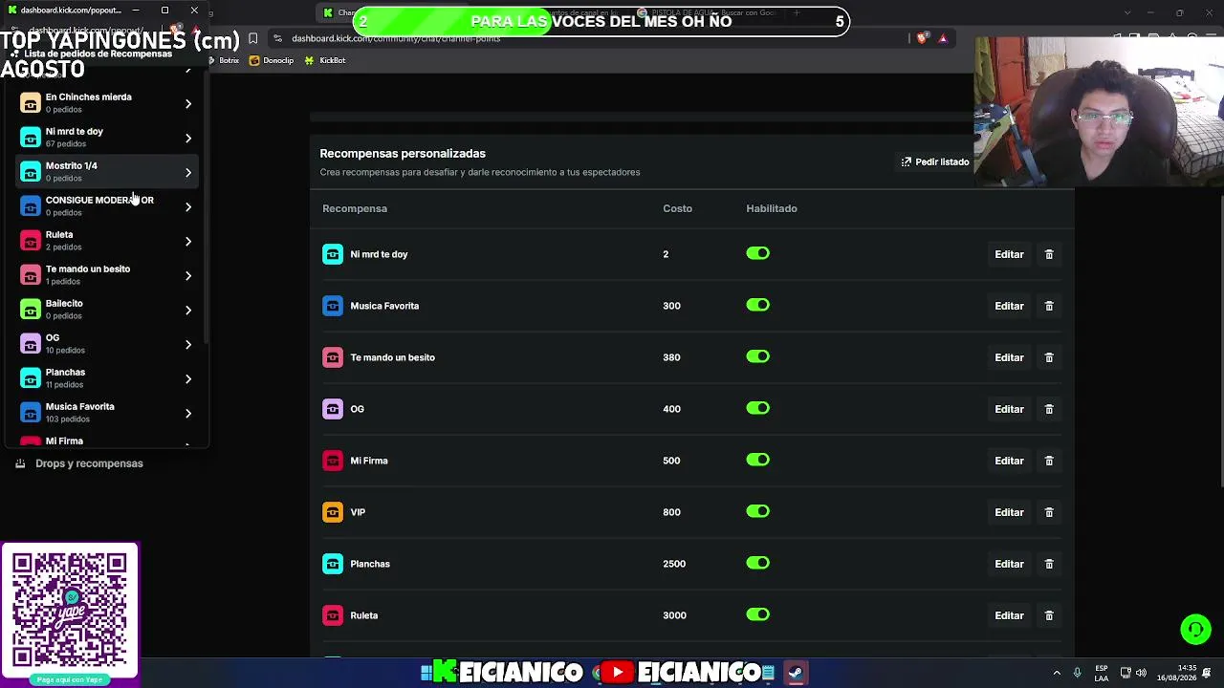Click the ESP LAA language indicator
Viewport: 1224px width, 688px height.
[1102, 673]
